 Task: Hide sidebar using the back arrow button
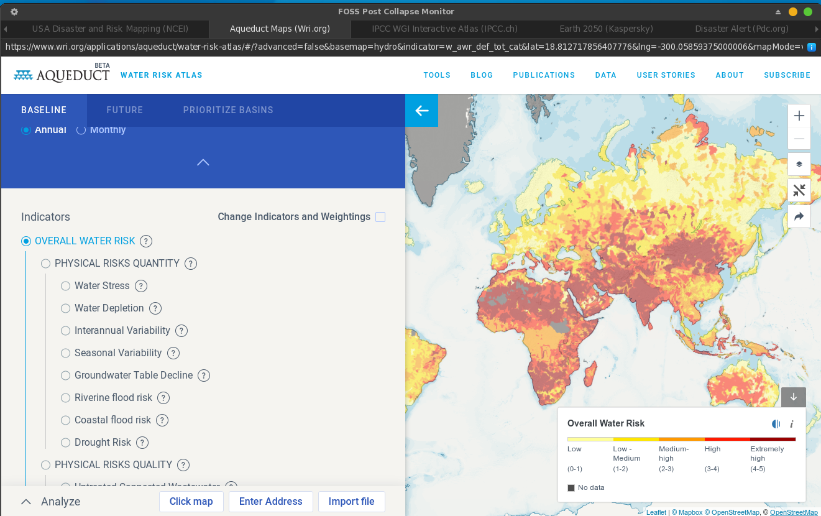422,111
